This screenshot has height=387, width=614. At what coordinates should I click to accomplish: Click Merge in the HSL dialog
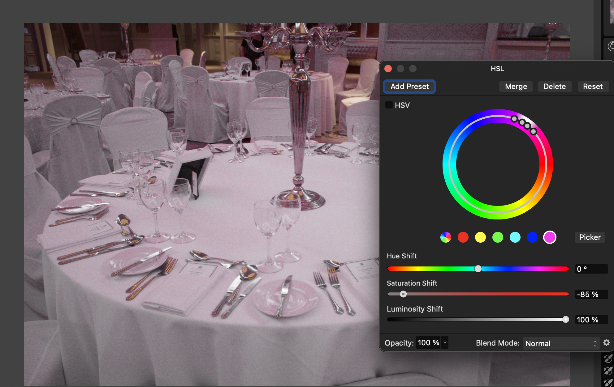(516, 87)
